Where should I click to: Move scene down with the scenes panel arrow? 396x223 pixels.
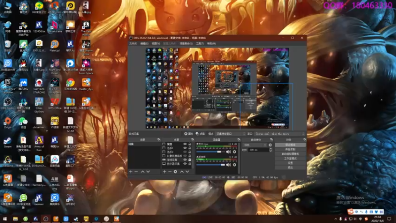pos(148,171)
